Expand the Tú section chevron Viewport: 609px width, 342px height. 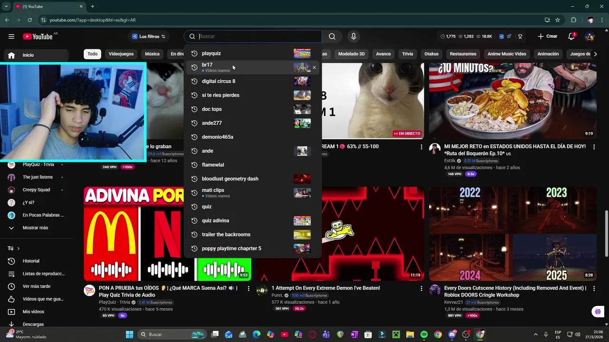[19, 248]
